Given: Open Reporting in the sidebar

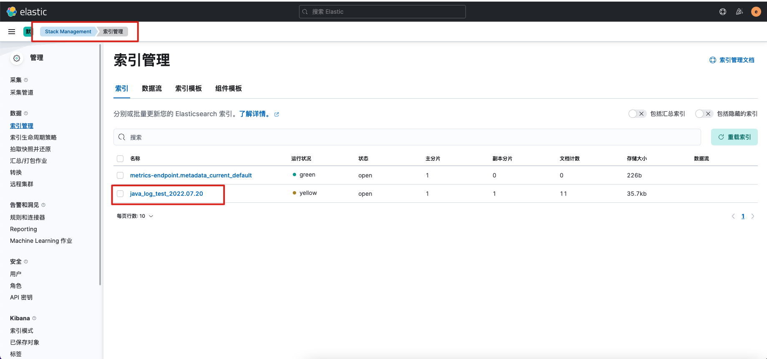Looking at the screenshot, I should pos(23,229).
